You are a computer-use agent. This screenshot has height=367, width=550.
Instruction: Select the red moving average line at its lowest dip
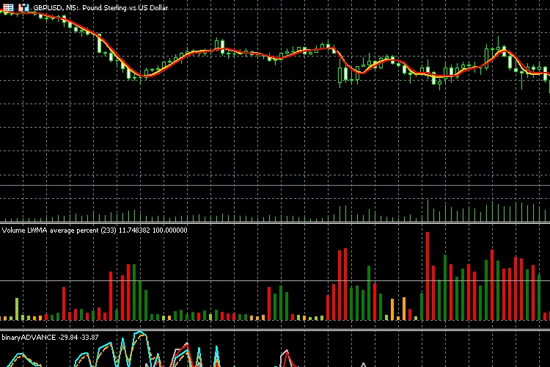click(x=147, y=76)
